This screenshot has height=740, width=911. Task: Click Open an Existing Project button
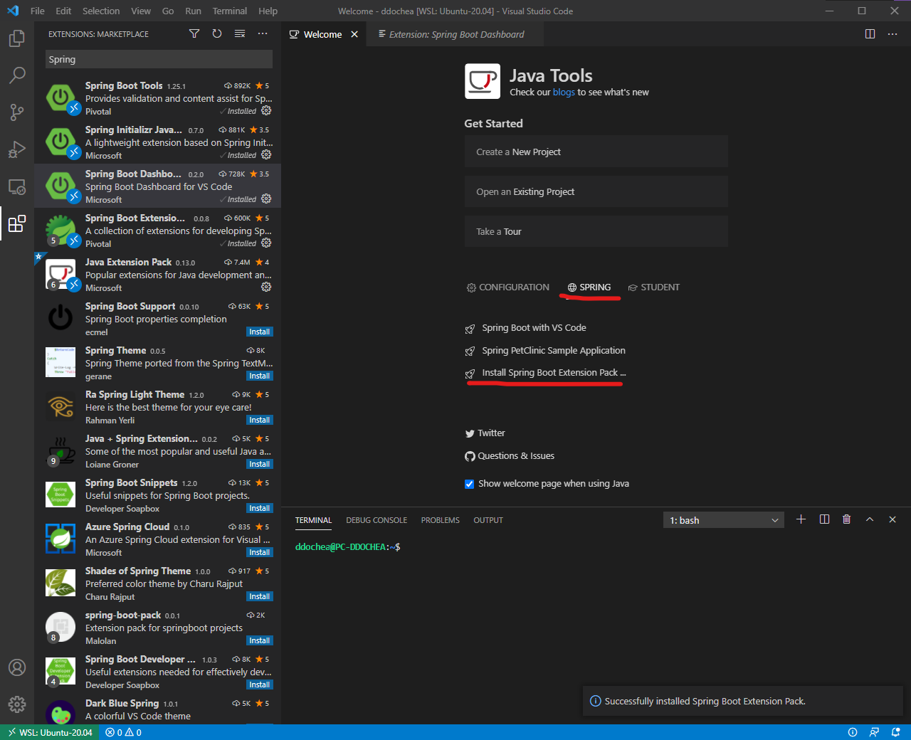[x=596, y=191]
